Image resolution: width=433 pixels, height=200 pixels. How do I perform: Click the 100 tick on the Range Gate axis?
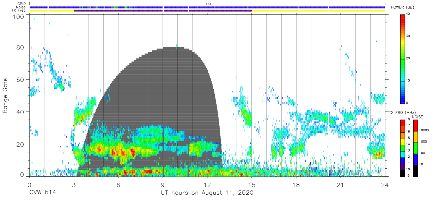[x=19, y=17]
